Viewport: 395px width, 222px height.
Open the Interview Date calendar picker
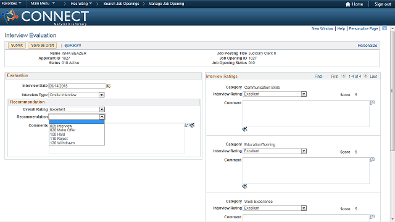(x=109, y=86)
